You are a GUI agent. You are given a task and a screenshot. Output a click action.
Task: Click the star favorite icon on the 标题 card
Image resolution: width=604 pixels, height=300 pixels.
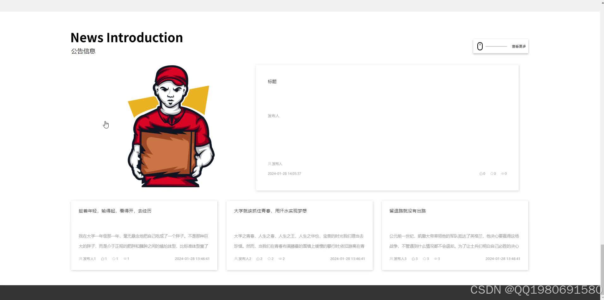coord(492,174)
